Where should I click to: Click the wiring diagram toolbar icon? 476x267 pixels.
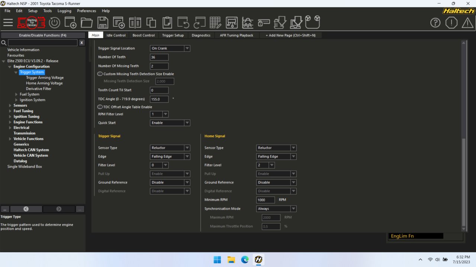[232, 23]
